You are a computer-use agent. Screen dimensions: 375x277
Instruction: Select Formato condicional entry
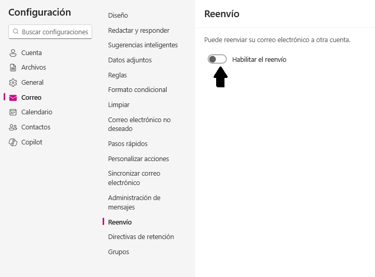click(x=137, y=90)
